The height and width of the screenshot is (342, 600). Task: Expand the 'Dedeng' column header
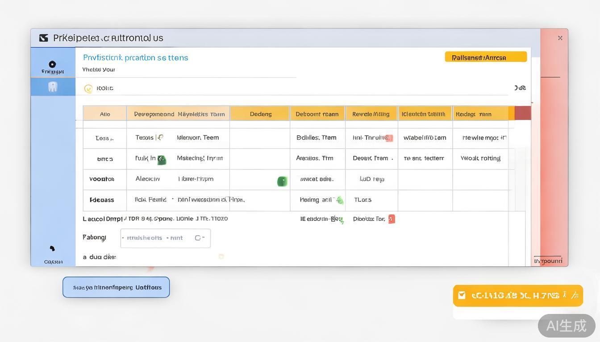pos(260,114)
